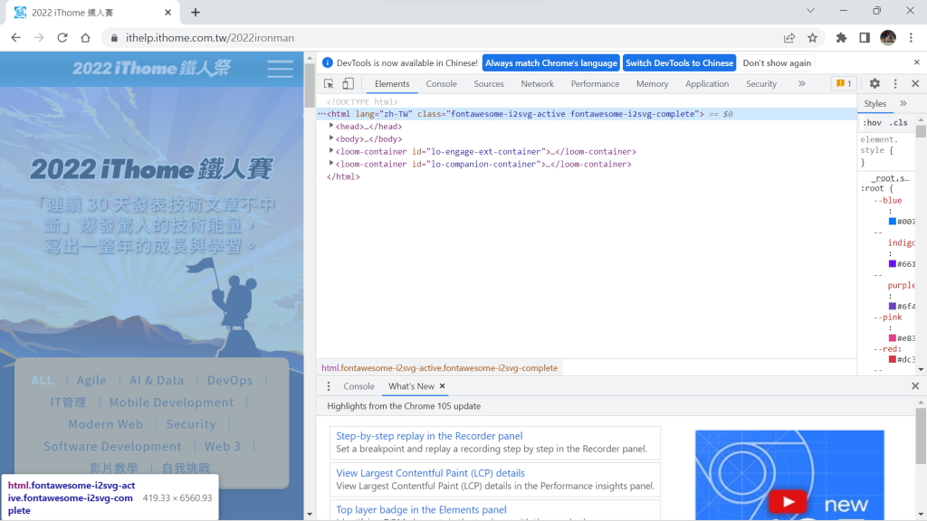Image resolution: width=927 pixels, height=521 pixels.
Task: Open the Application tab
Action: point(706,84)
